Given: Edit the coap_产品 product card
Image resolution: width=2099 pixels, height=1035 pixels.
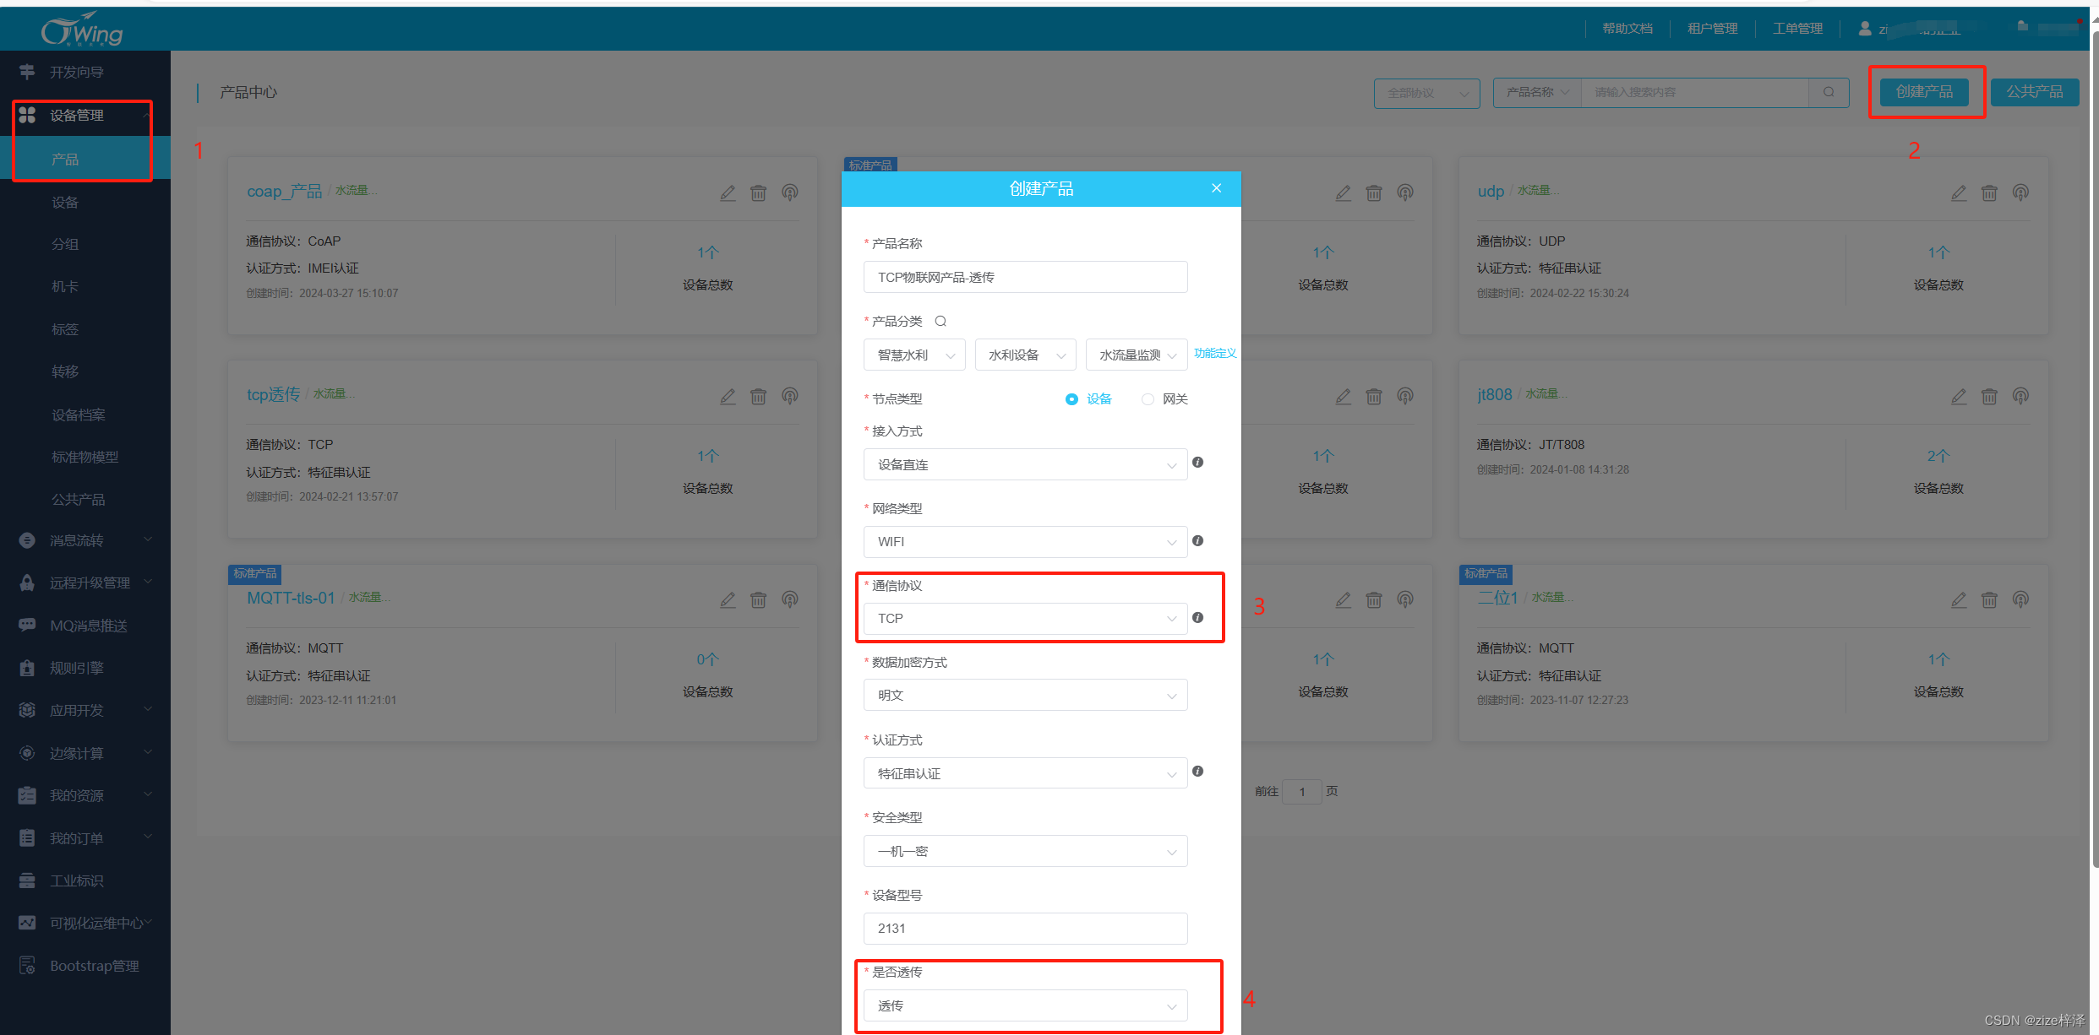Looking at the screenshot, I should (728, 193).
